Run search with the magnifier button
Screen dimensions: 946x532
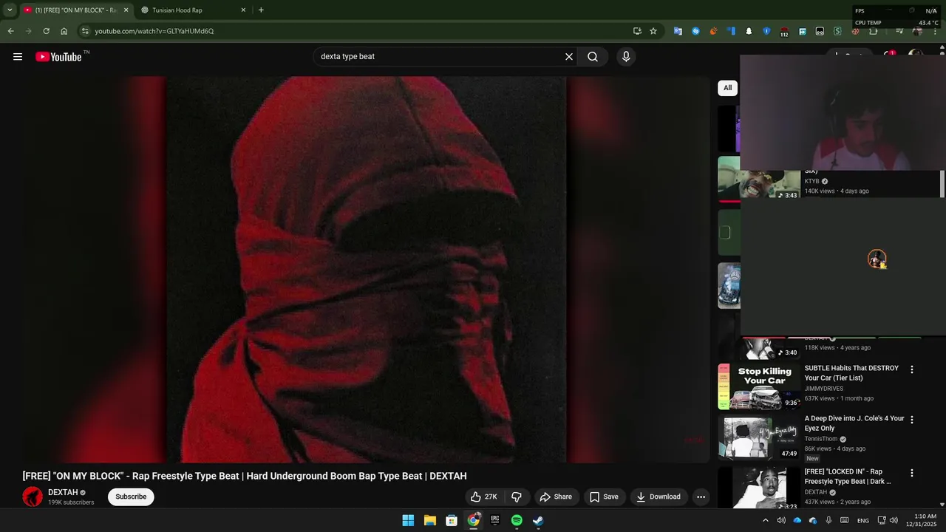[x=593, y=57]
